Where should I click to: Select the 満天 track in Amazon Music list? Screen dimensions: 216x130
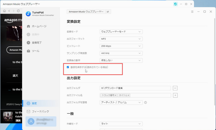(15, 76)
